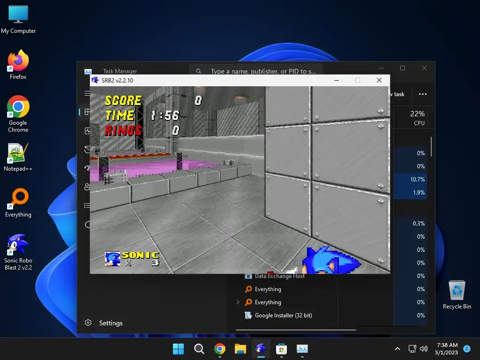480x360 pixels.
Task: Switch to Chrome in the taskbar
Action: click(x=219, y=349)
